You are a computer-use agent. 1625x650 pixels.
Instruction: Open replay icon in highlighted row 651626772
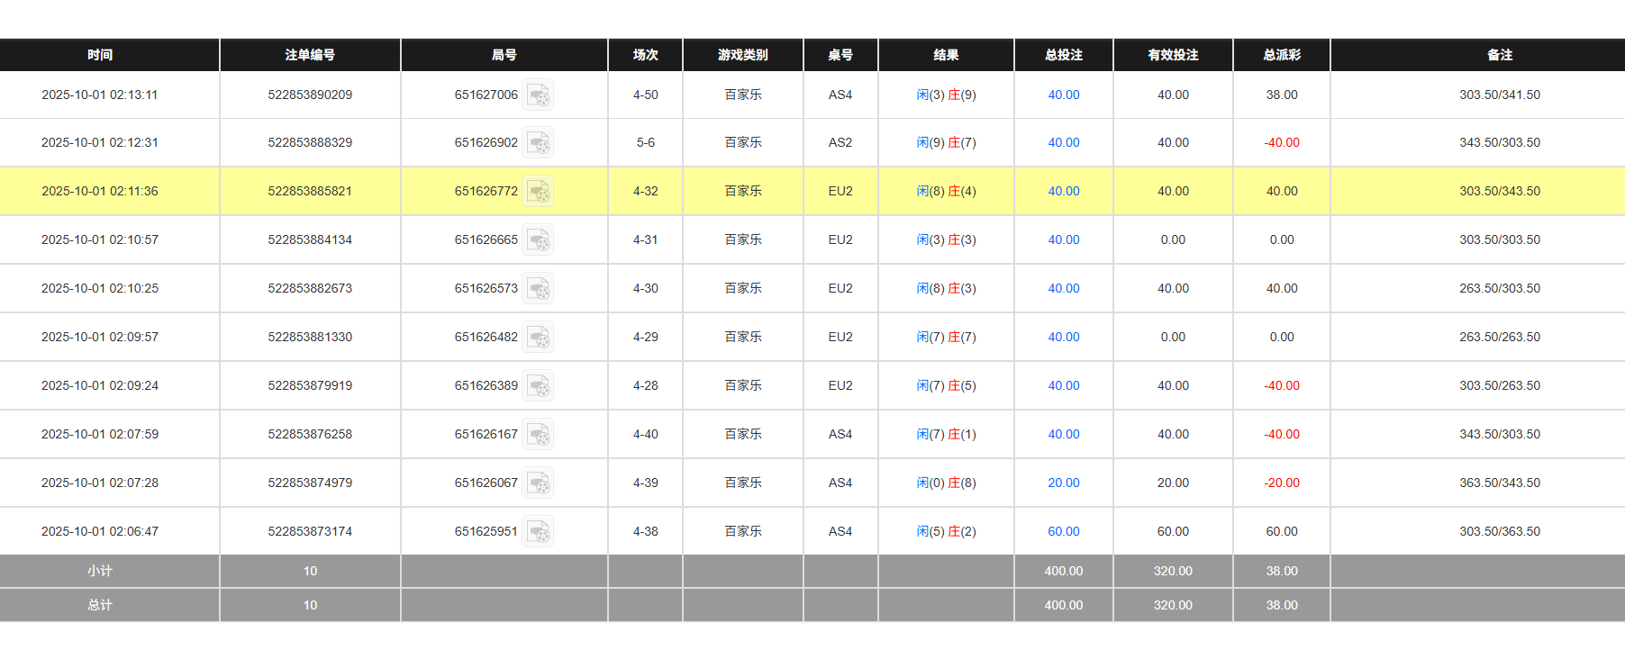(x=538, y=192)
